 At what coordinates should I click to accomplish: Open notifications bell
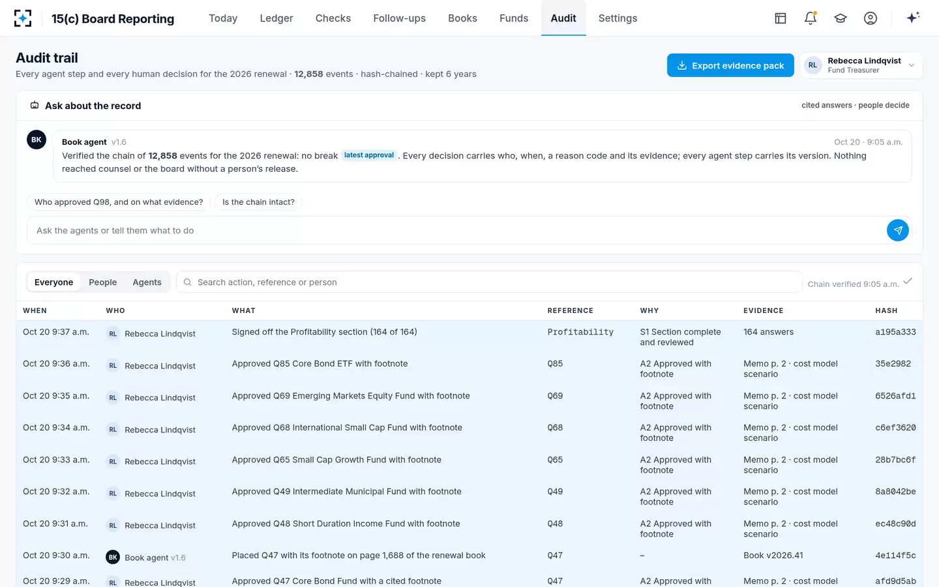pos(811,18)
